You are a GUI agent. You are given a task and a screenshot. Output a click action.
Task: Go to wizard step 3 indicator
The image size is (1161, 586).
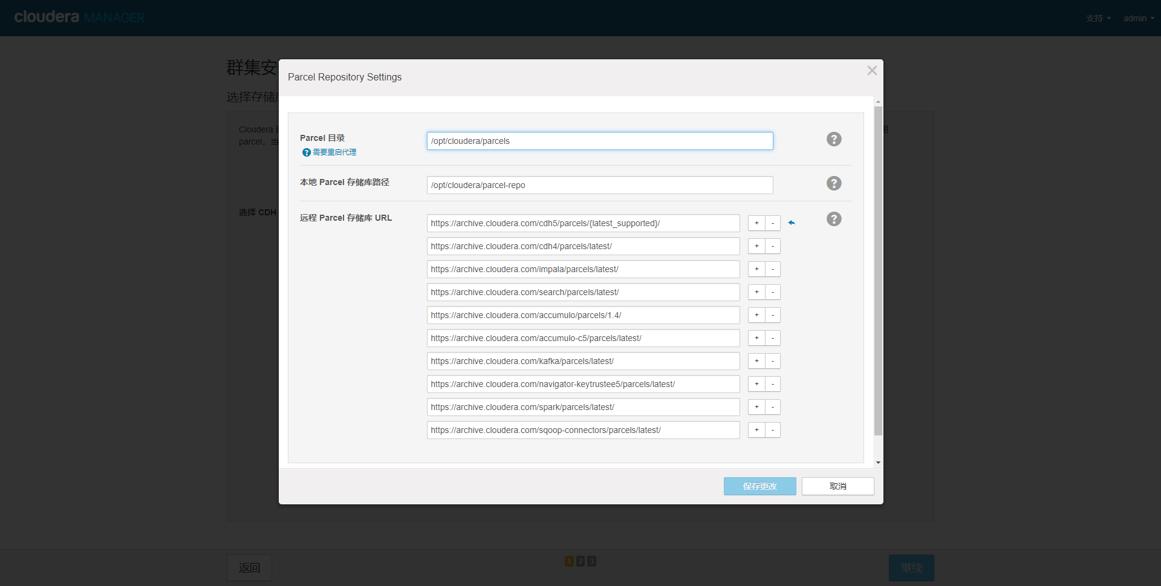coord(592,561)
